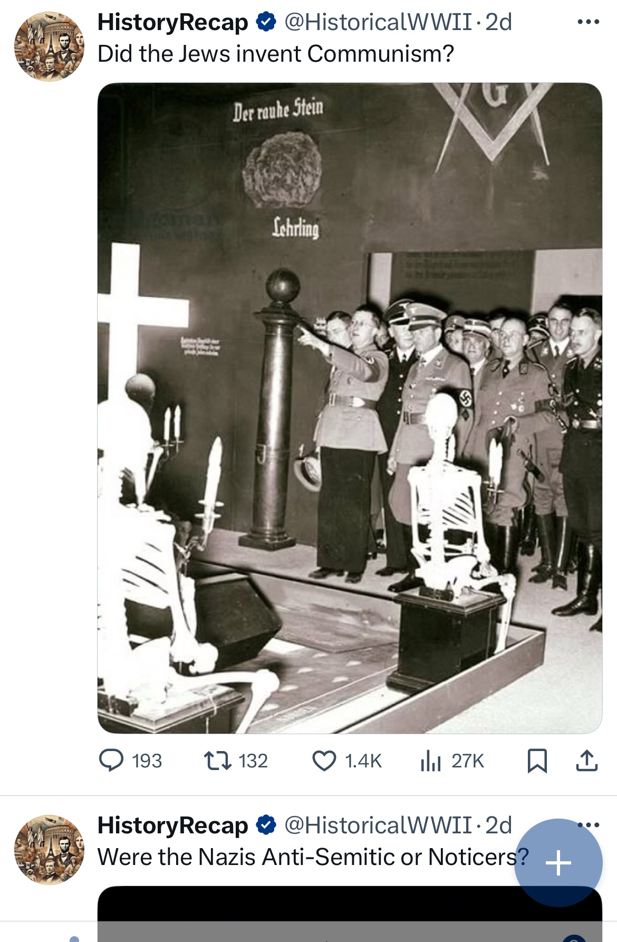Bookmark the first HistoryRecap post

click(x=537, y=761)
